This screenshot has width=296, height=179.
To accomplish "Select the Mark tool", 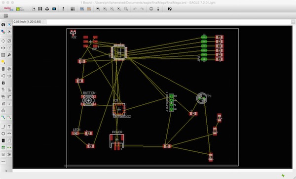I will point(9,32).
